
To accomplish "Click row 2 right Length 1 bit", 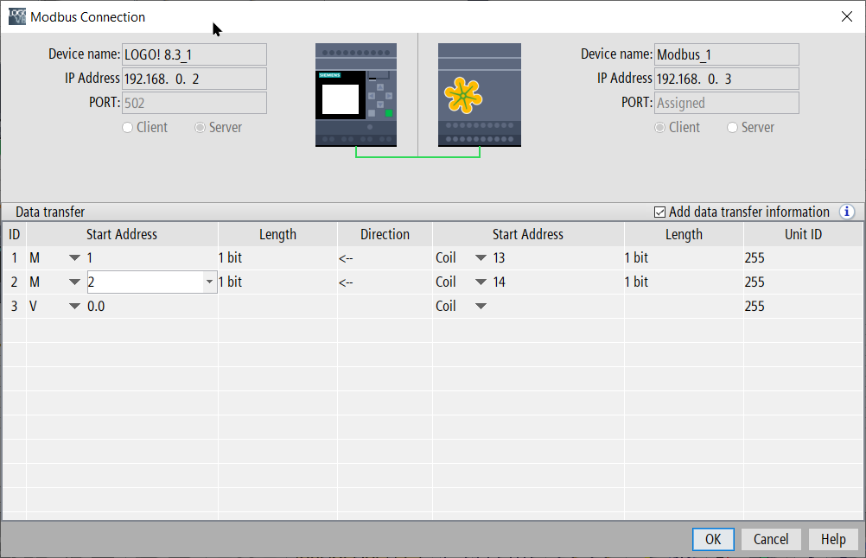I will (x=636, y=282).
